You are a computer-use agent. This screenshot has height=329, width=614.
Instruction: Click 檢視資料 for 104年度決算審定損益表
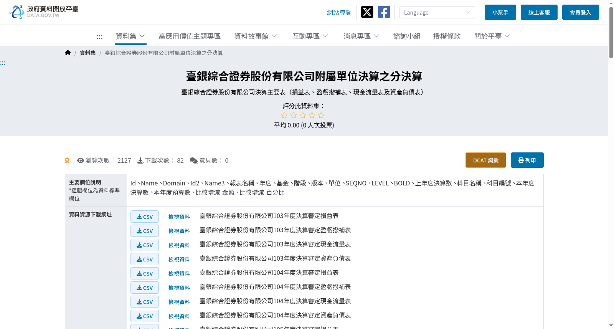coord(179,274)
